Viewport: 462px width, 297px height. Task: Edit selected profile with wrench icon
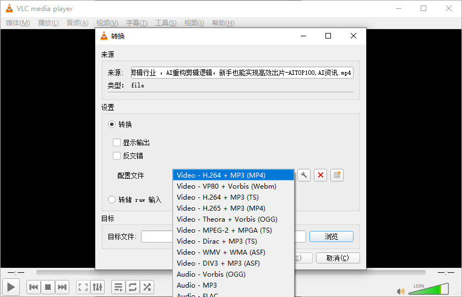pos(304,175)
